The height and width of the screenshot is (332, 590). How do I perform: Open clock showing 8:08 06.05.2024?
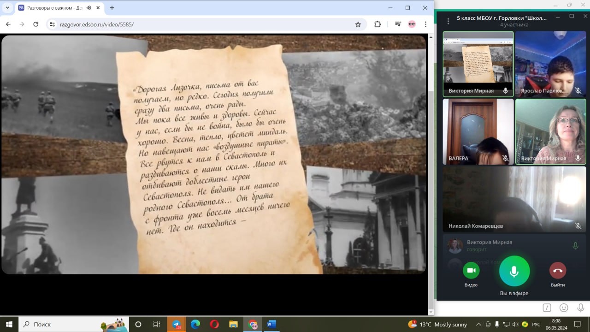pos(556,324)
